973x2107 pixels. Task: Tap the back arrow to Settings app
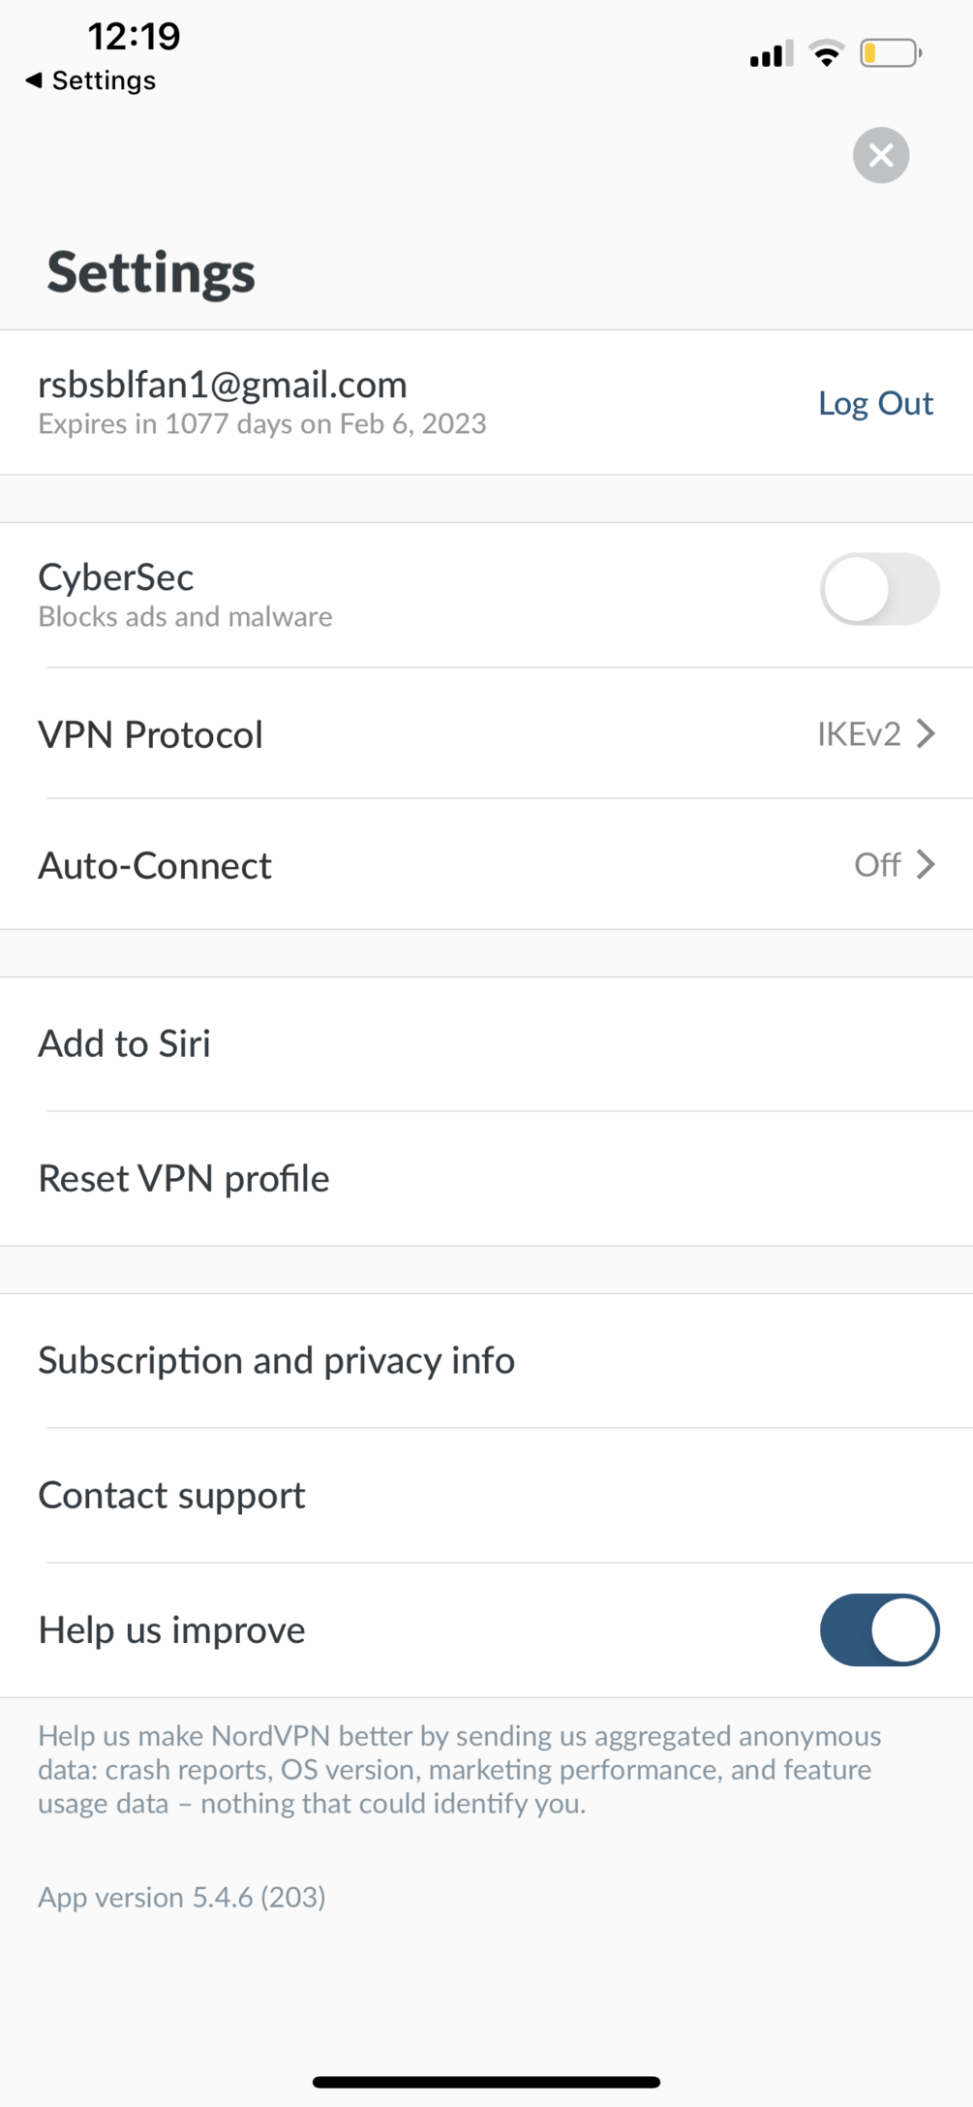(35, 80)
